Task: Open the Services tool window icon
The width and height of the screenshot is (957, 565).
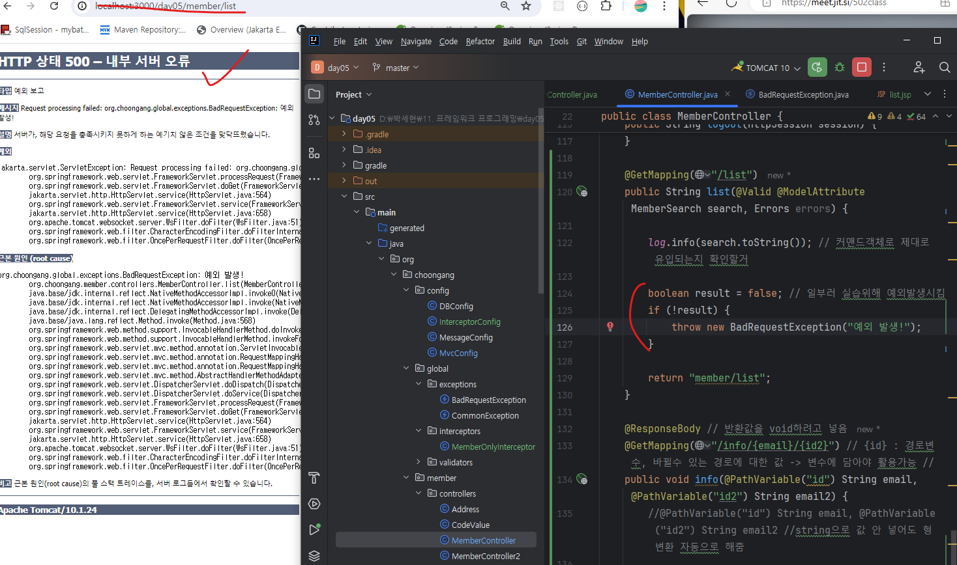Action: tap(314, 504)
